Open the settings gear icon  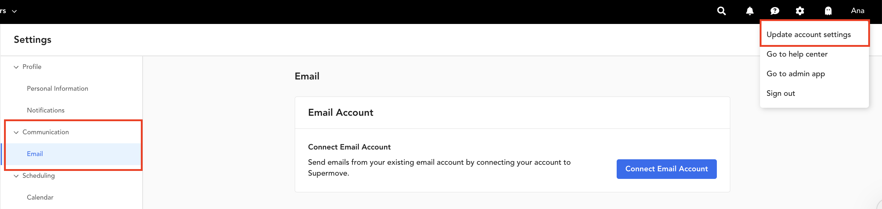pos(800,11)
